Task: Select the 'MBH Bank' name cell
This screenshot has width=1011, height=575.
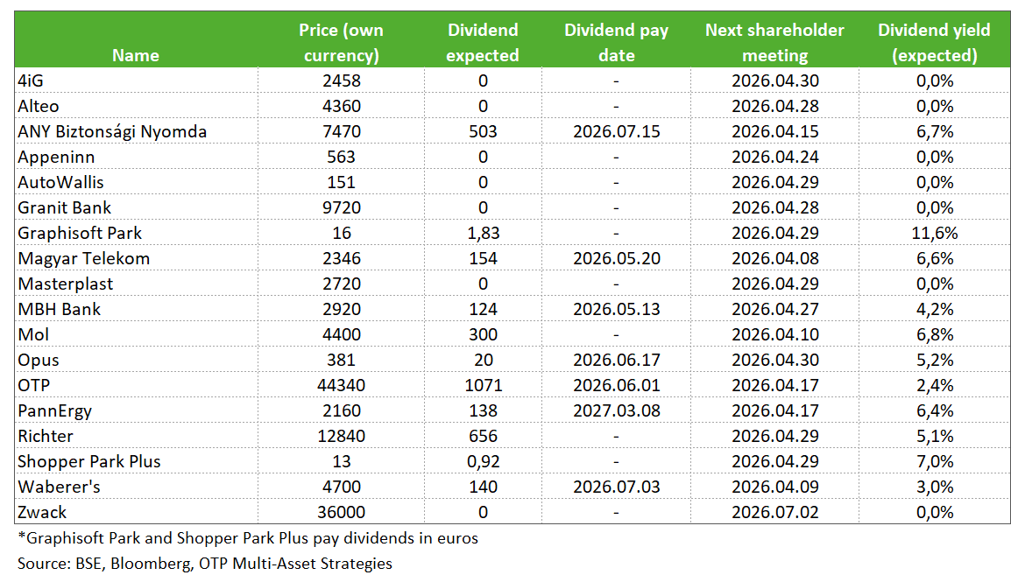Action: [x=136, y=309]
